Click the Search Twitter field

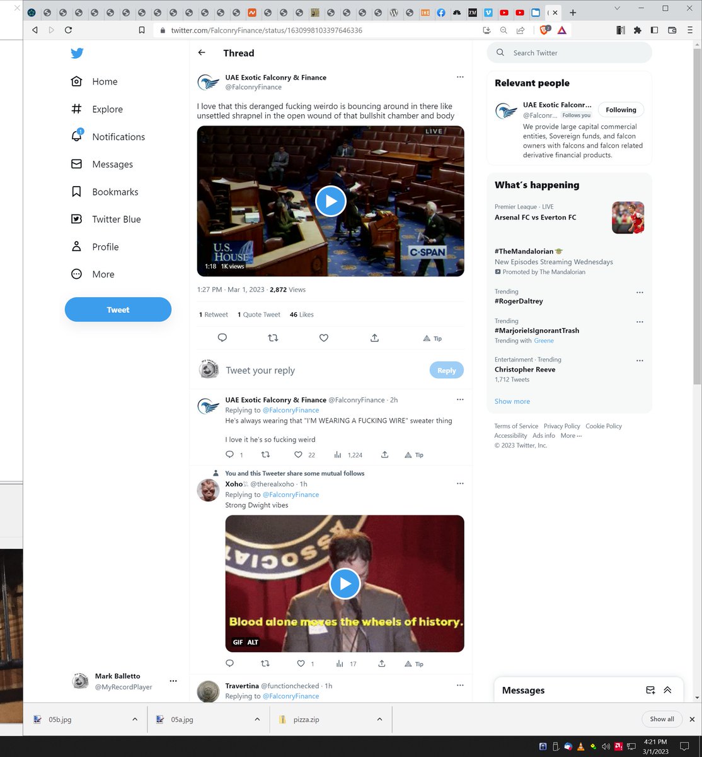click(x=570, y=53)
